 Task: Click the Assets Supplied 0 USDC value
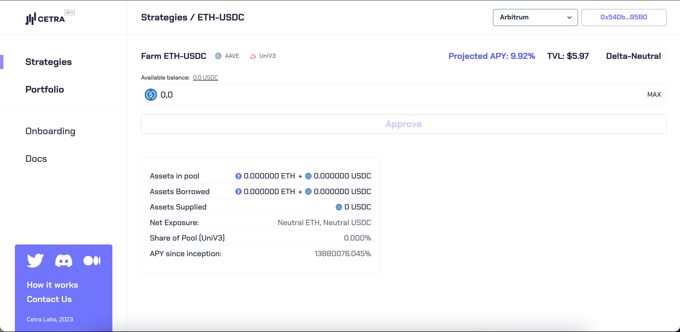[358, 207]
